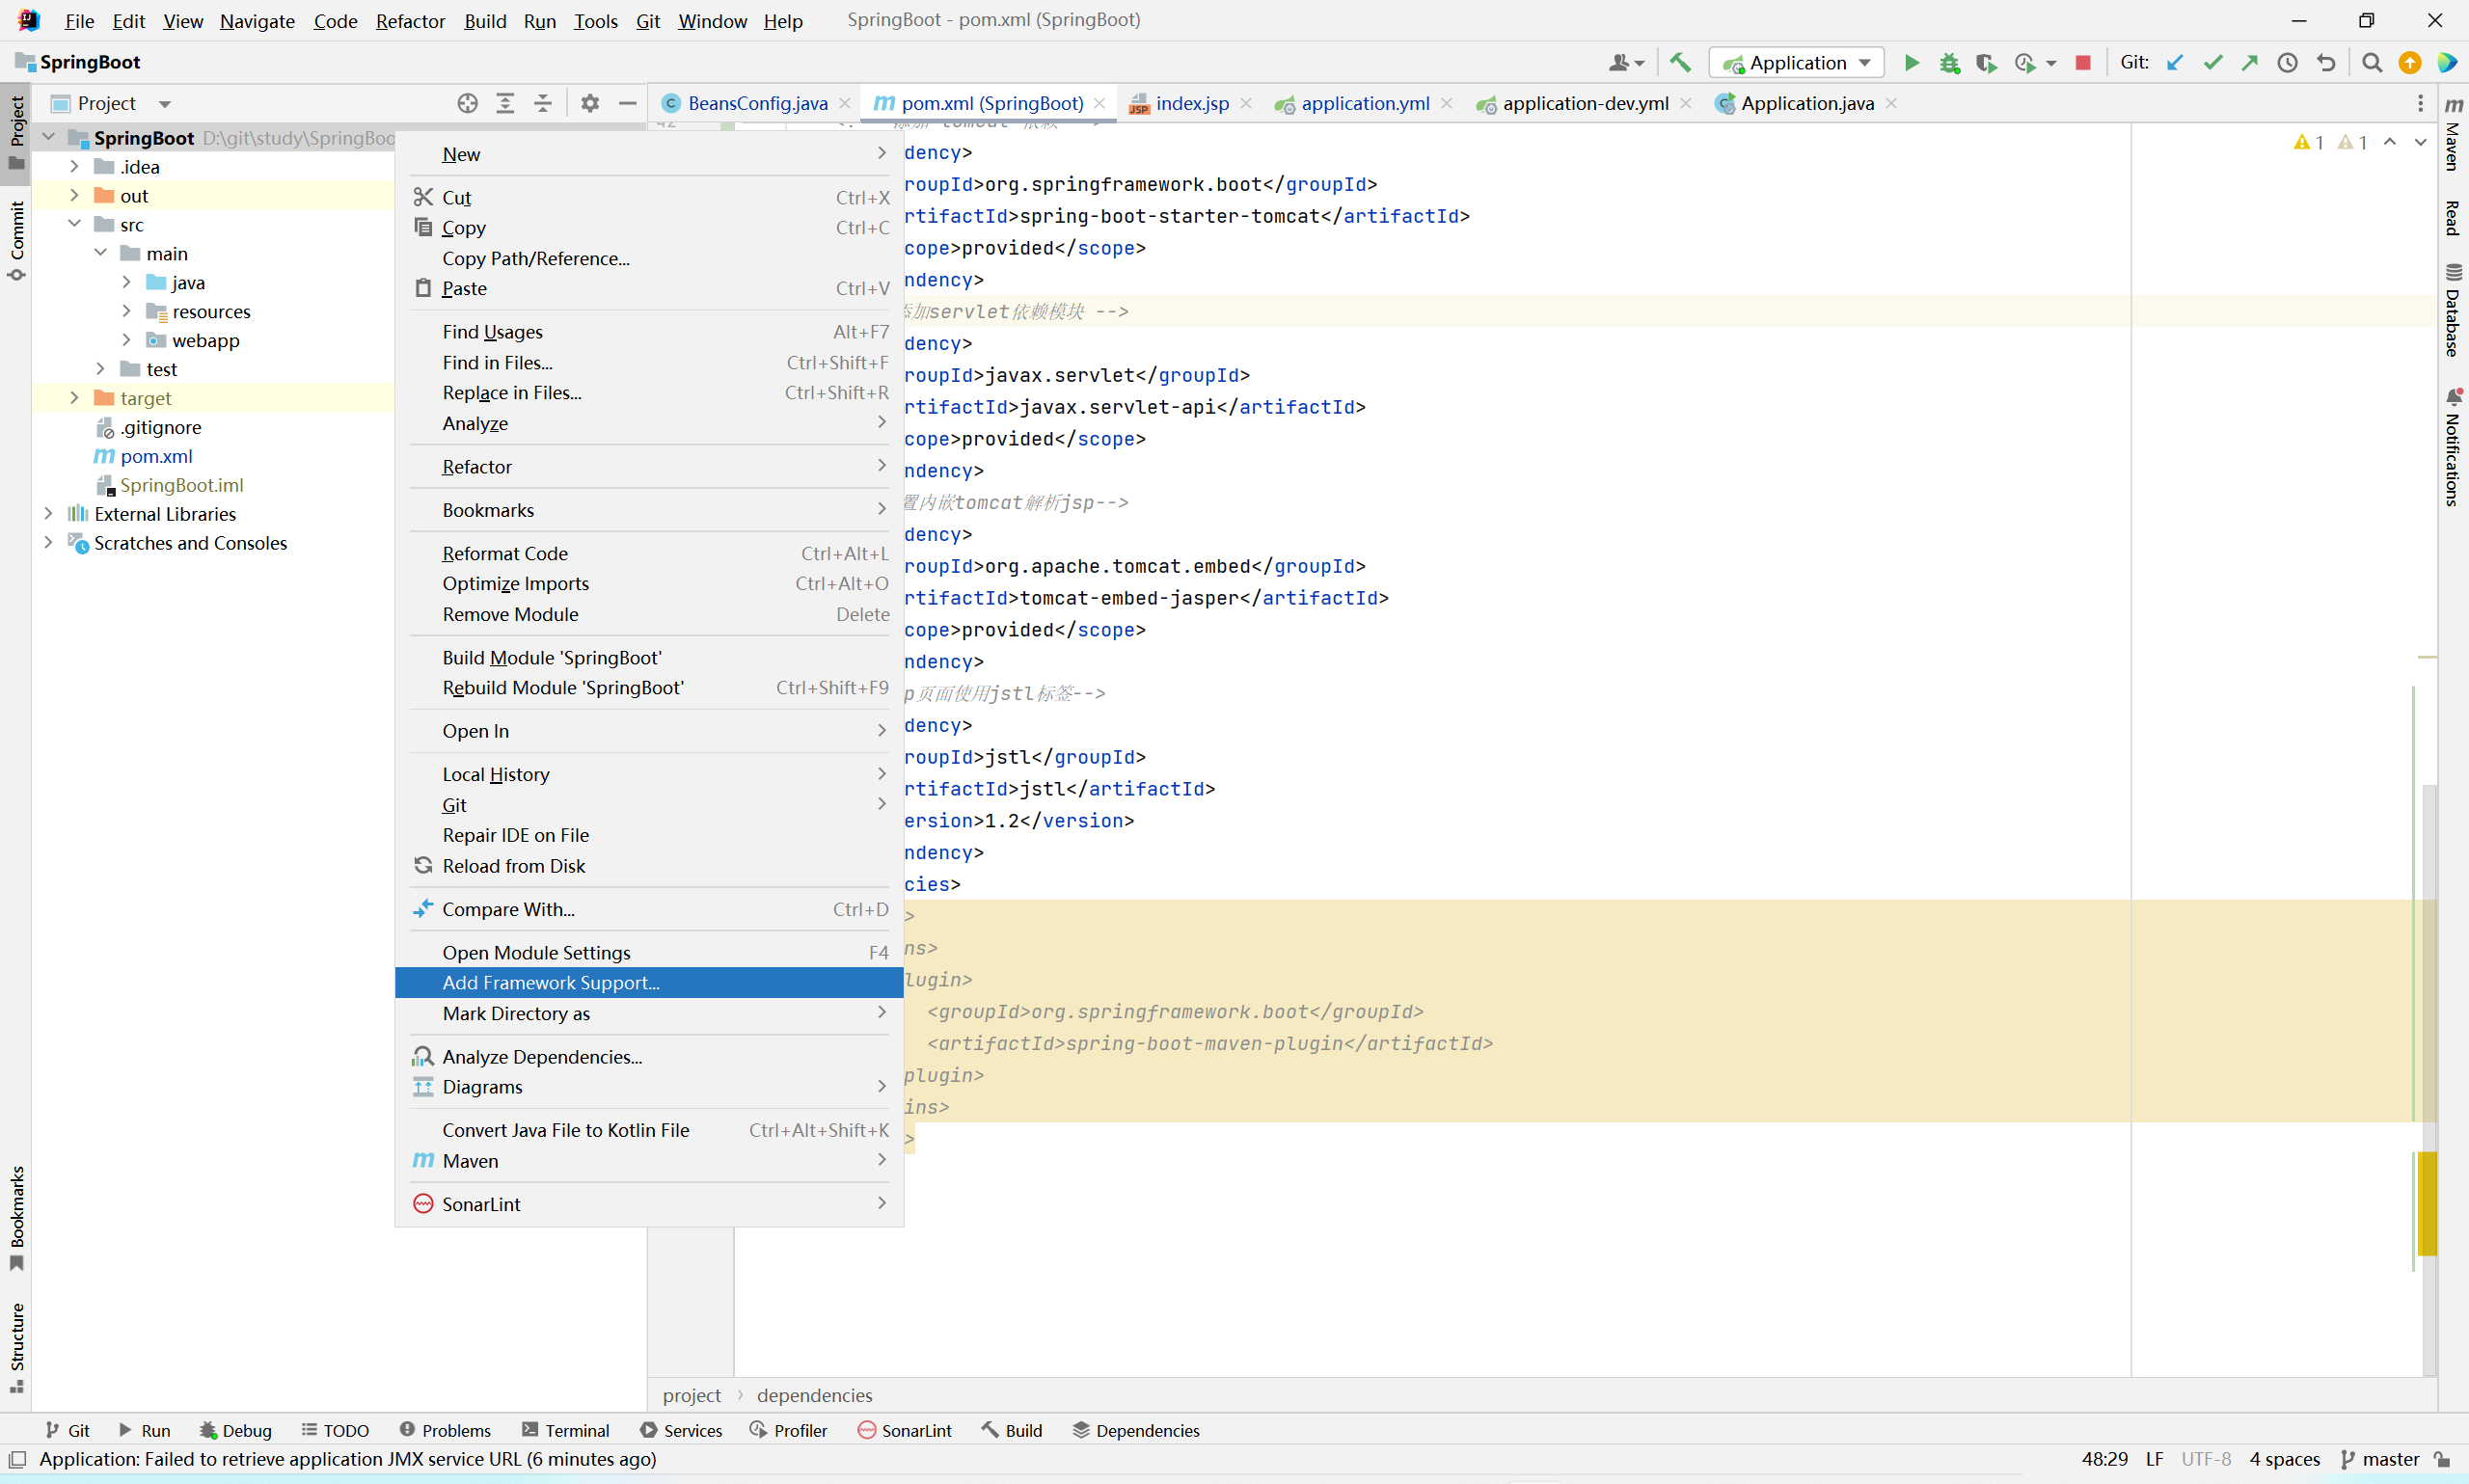Click the yellow marker in the error stripe
2469x1484 pixels.
(x=2427, y=1203)
